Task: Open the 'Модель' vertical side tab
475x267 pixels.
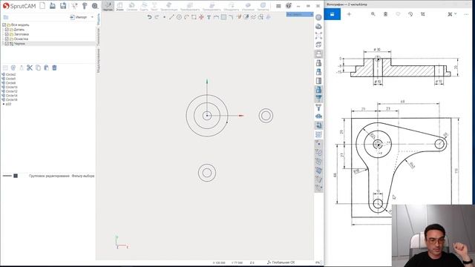Action: pyautogui.click(x=98, y=19)
